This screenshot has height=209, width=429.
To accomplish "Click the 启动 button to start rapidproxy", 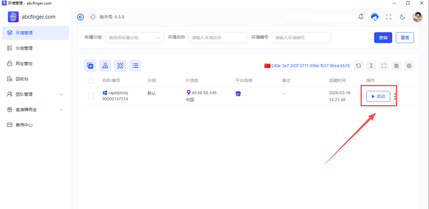I will (x=378, y=96).
